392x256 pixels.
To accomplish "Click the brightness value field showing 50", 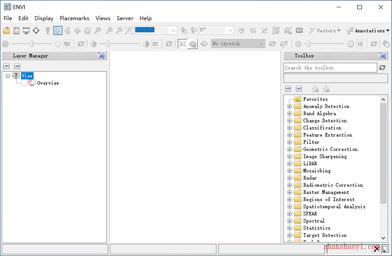I will point(68,44).
